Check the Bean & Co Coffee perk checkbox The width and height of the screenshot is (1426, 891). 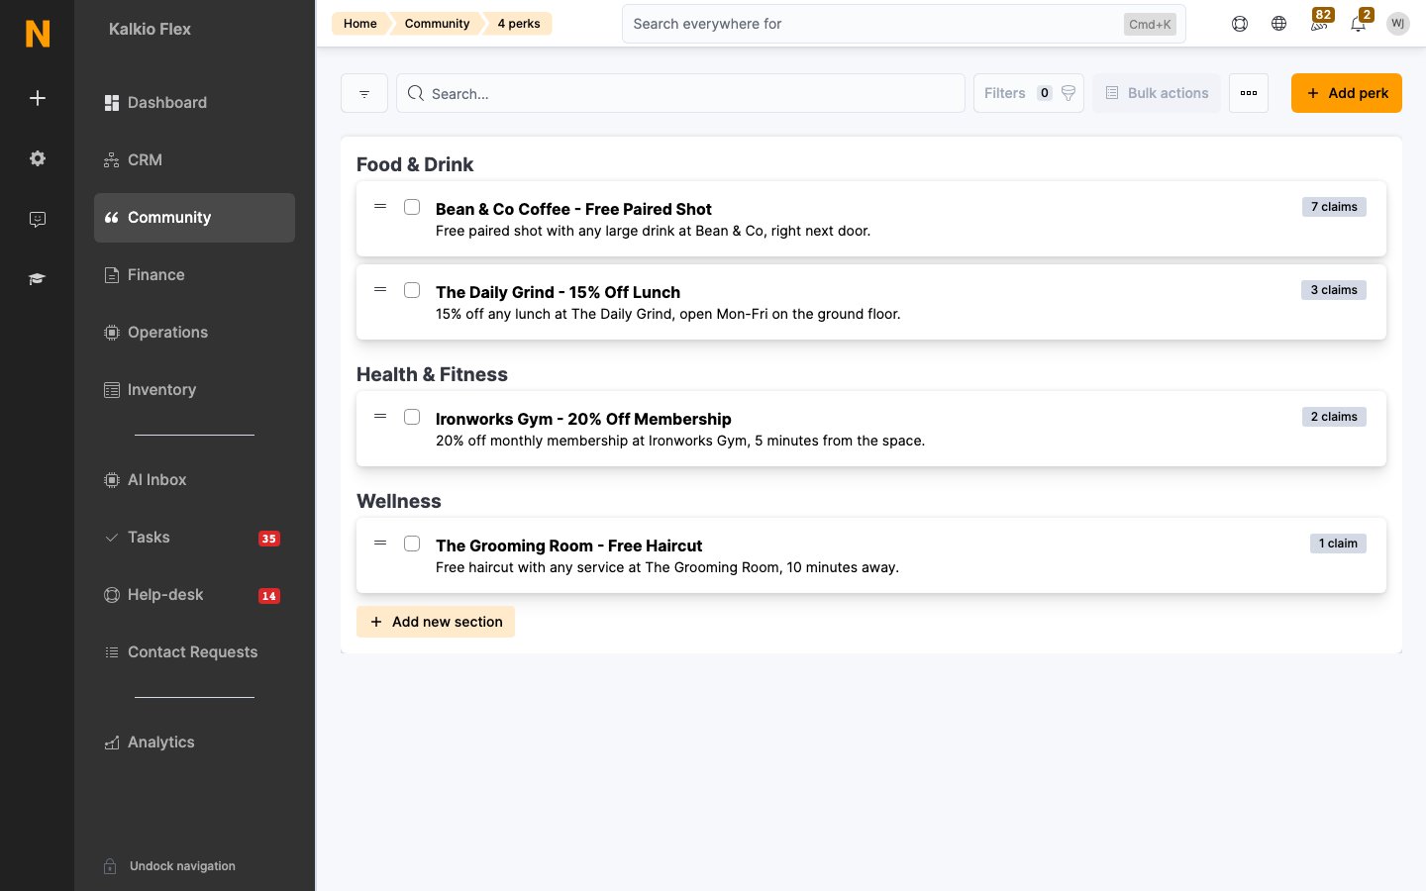tap(412, 207)
